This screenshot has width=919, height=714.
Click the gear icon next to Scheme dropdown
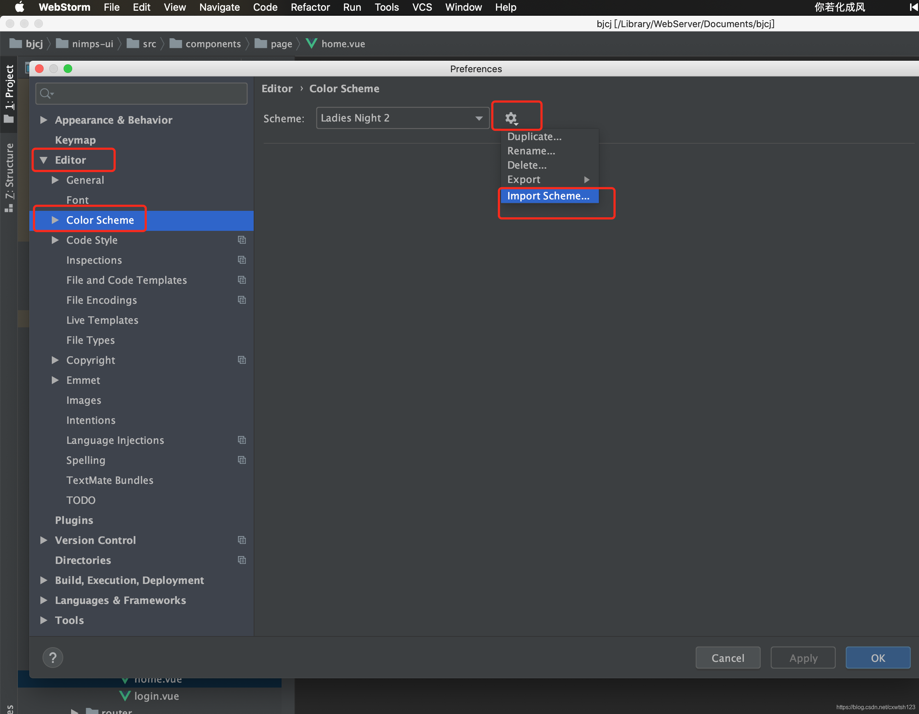511,118
